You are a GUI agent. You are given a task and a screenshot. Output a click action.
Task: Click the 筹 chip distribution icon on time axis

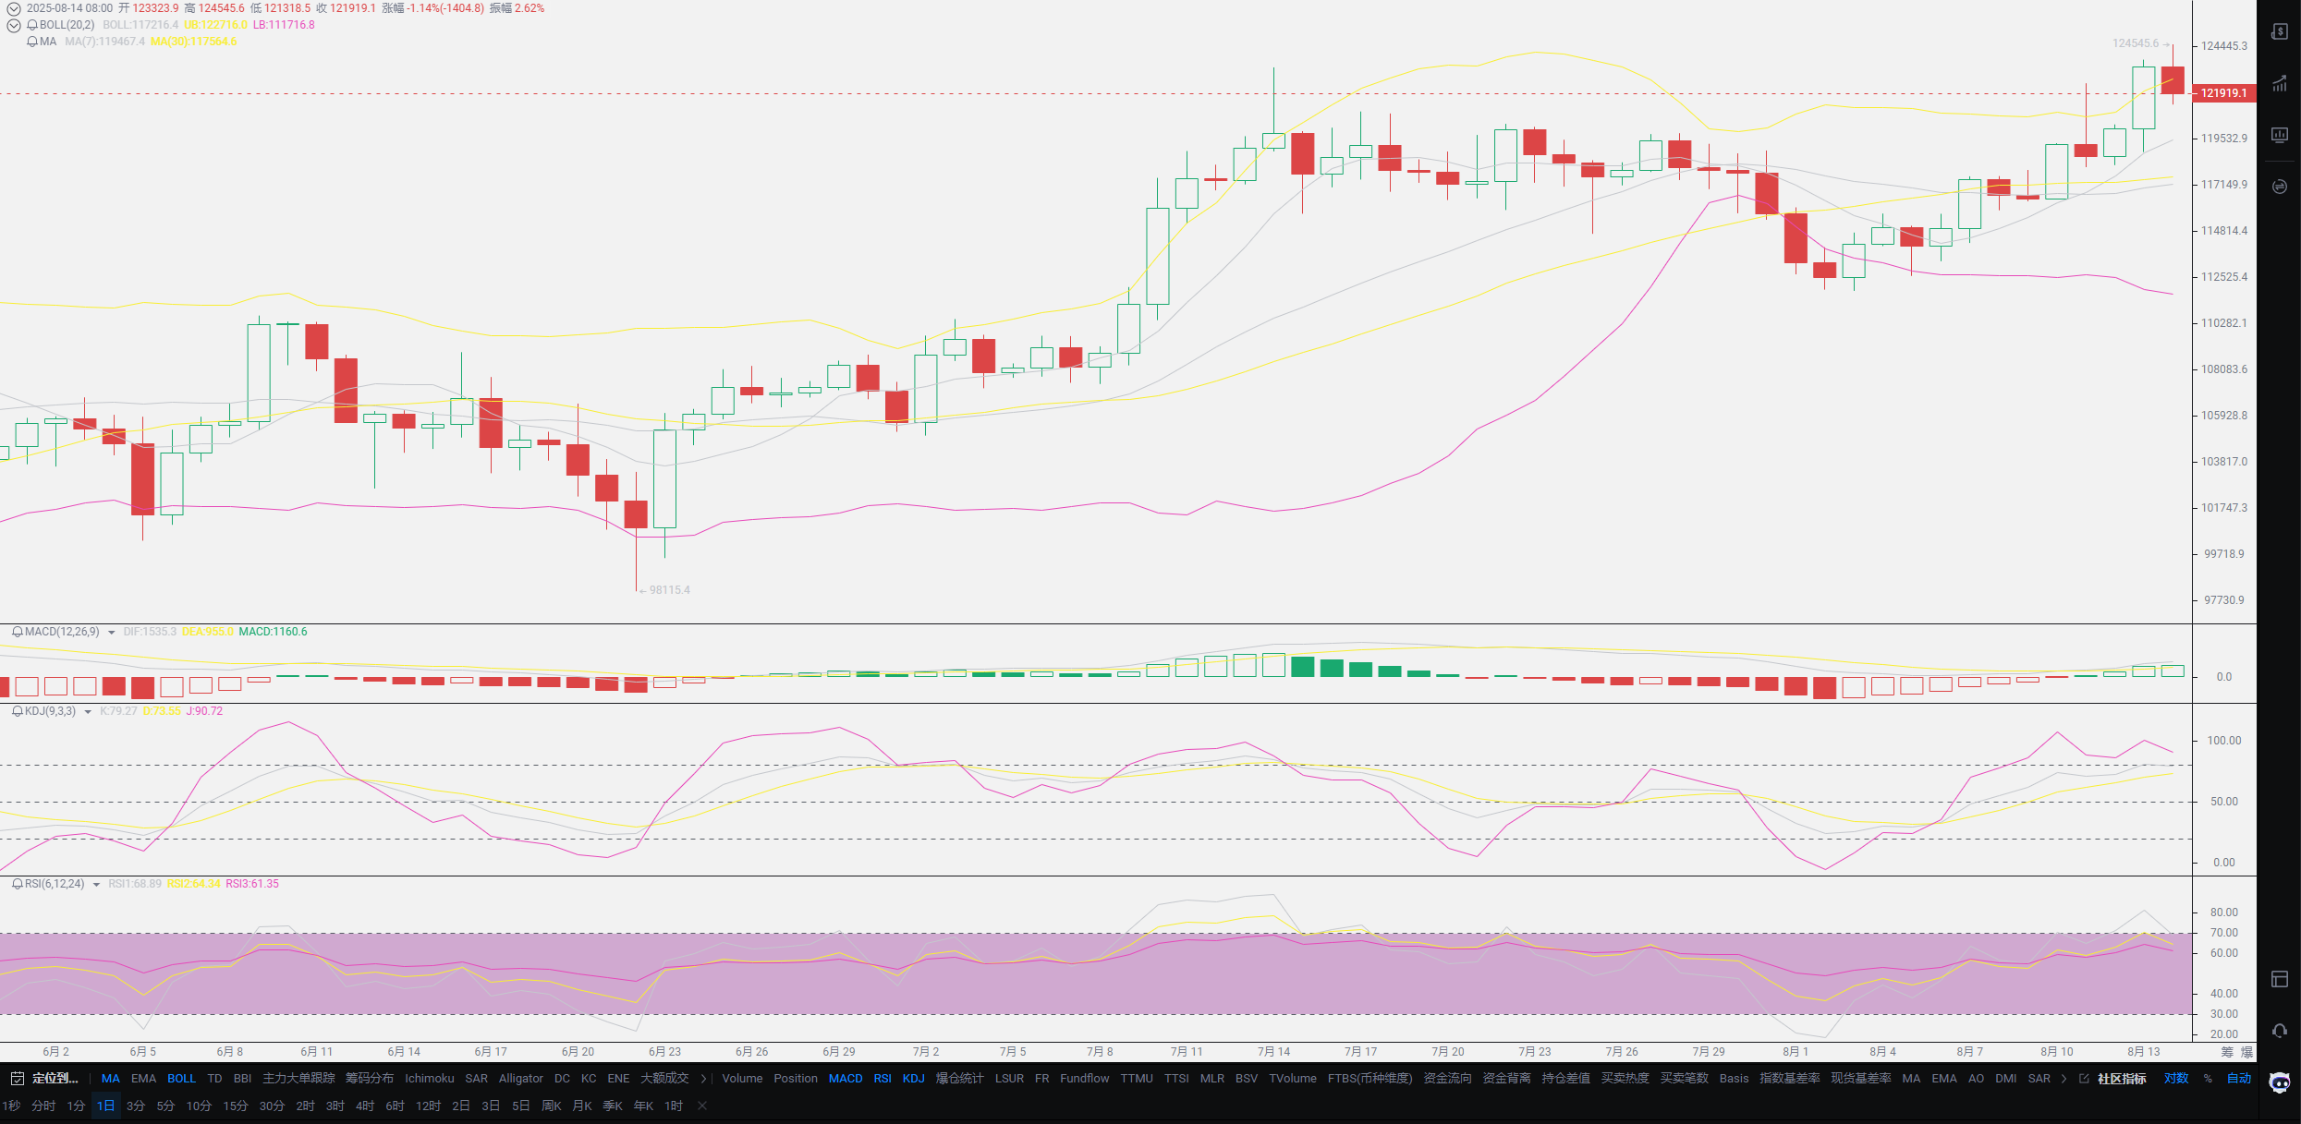point(2227,1052)
